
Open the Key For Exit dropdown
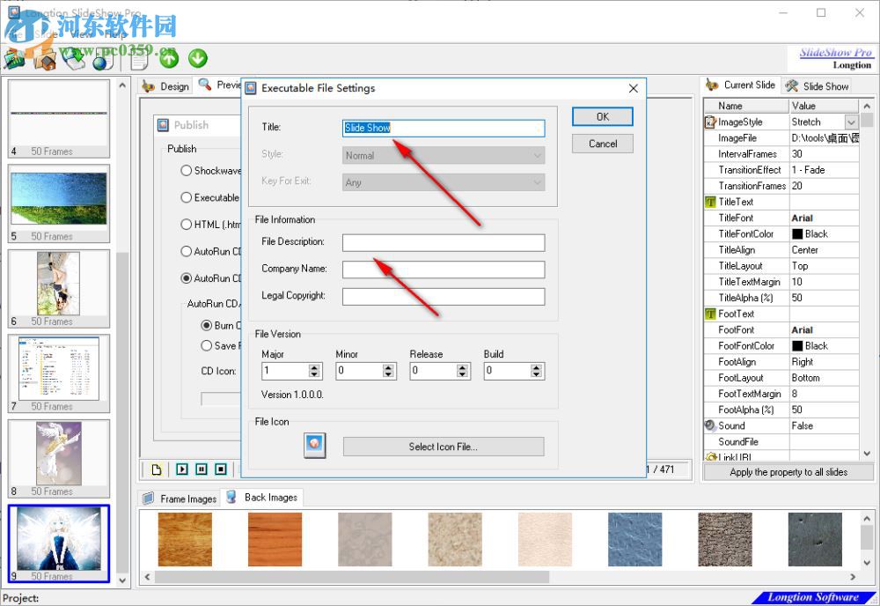[x=538, y=183]
